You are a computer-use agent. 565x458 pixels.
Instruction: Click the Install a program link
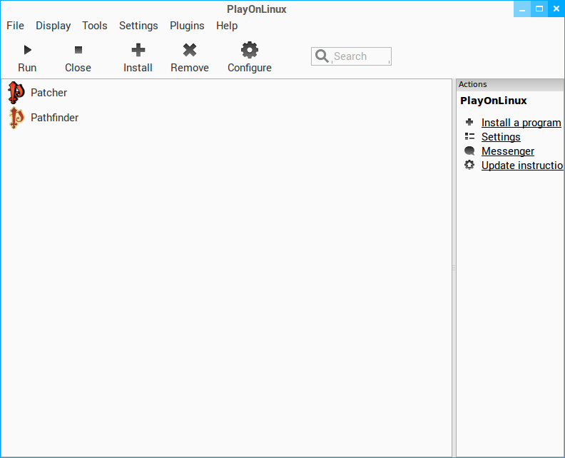click(x=521, y=123)
